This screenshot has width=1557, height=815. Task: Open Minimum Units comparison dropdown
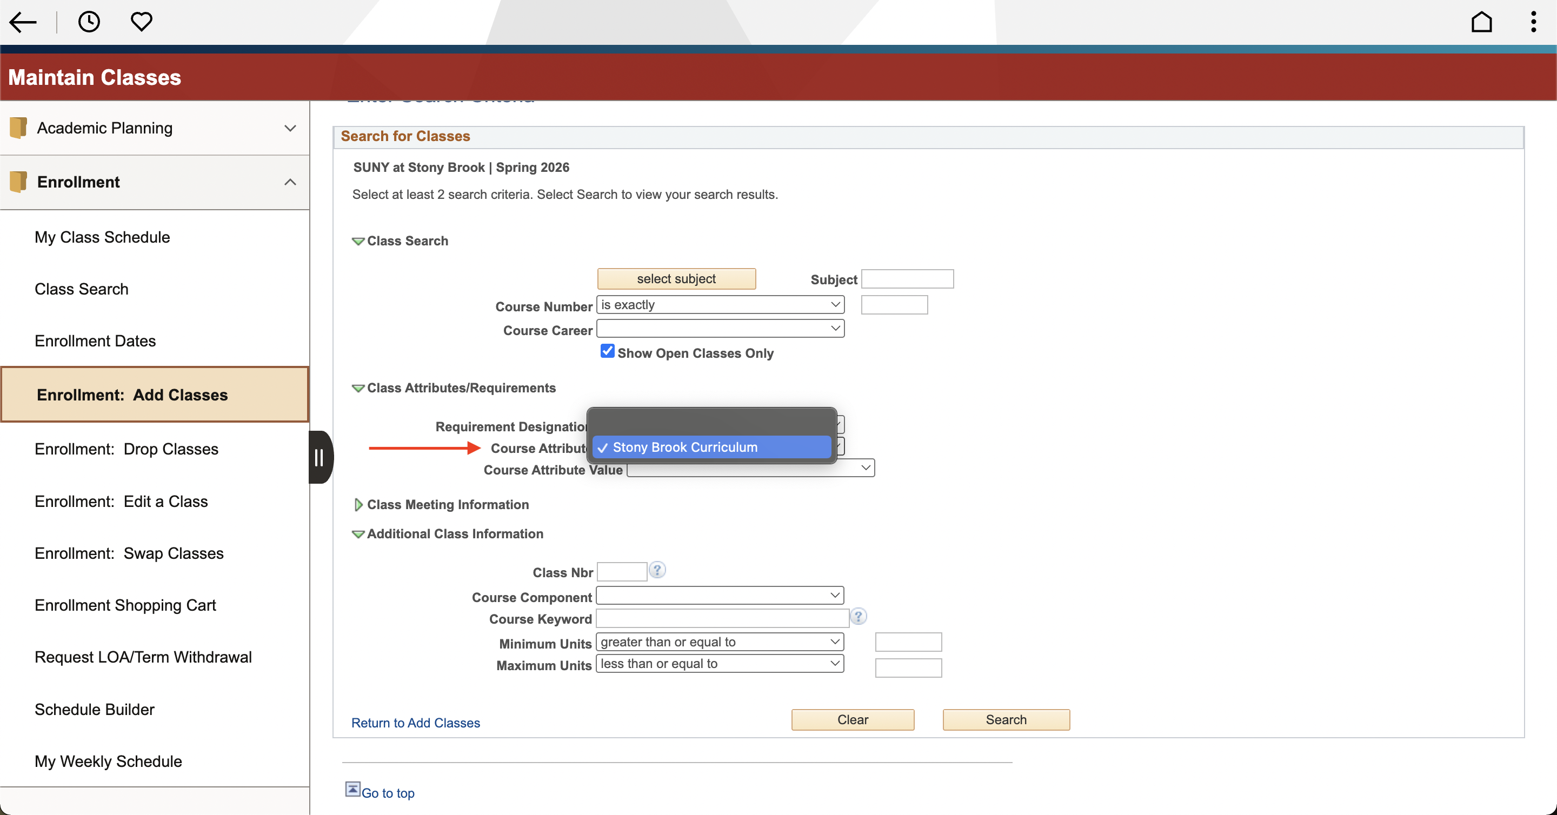coord(719,642)
